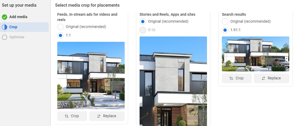Viewport: 297px width, 126px height.
Task: Select the 9:16 ratio option
Action: (x=143, y=30)
